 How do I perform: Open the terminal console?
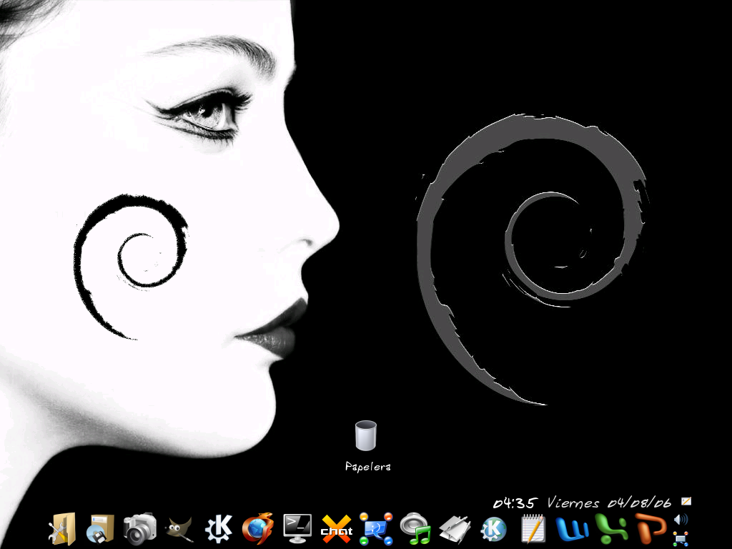point(297,528)
